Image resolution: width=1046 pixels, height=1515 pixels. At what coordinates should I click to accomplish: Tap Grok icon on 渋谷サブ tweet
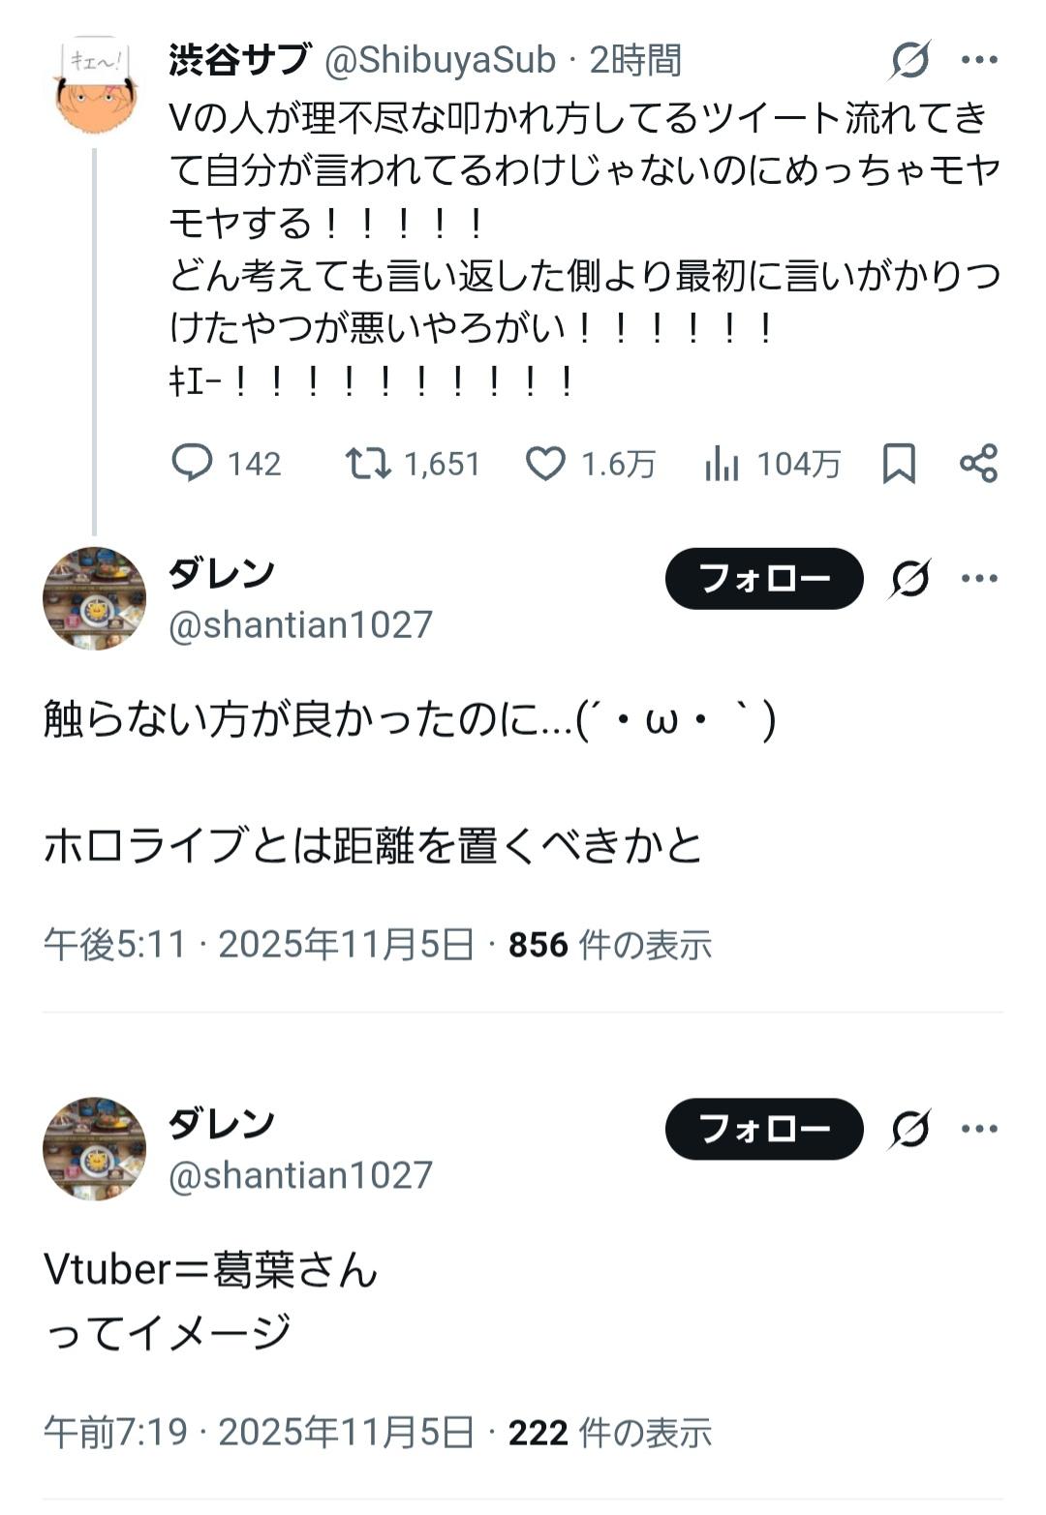(x=910, y=60)
